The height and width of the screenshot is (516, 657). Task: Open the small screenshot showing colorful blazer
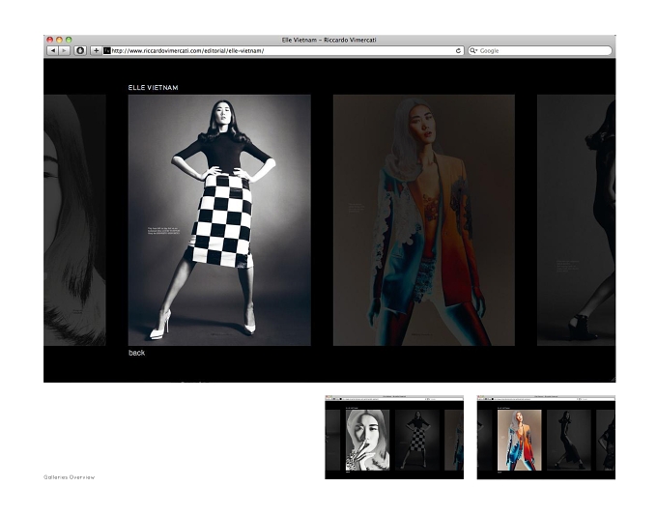click(546, 437)
